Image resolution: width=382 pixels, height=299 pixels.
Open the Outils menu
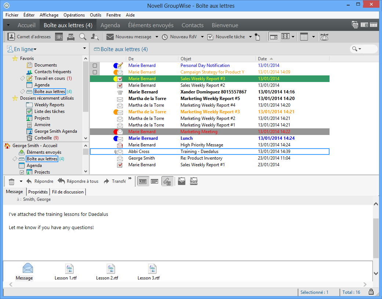click(95, 15)
